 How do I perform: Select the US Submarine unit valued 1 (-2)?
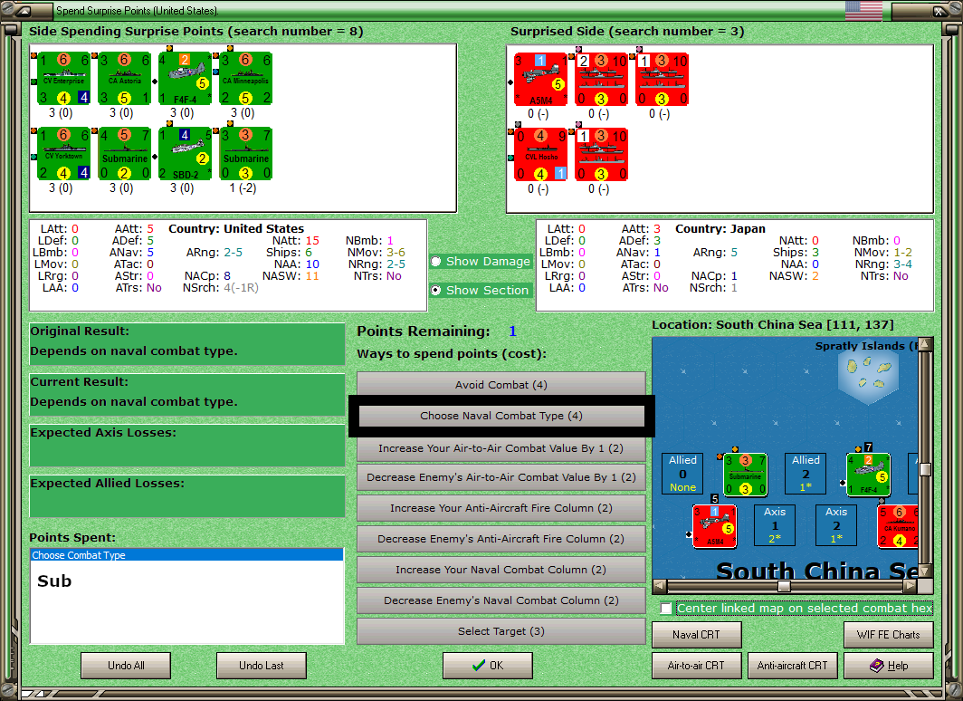(x=245, y=154)
